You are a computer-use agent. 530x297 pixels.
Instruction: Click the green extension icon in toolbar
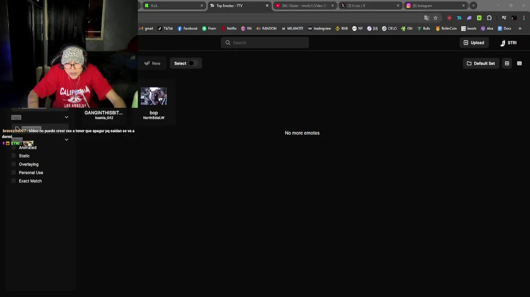click(x=479, y=18)
